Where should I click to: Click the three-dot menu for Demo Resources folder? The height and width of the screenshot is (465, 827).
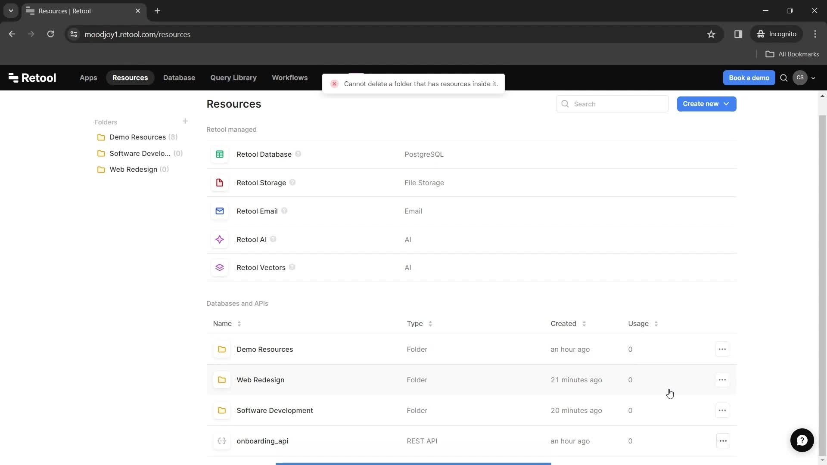pos(722,349)
